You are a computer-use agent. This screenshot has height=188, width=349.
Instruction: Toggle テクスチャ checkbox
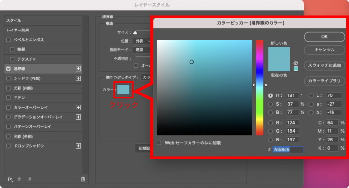[12, 59]
